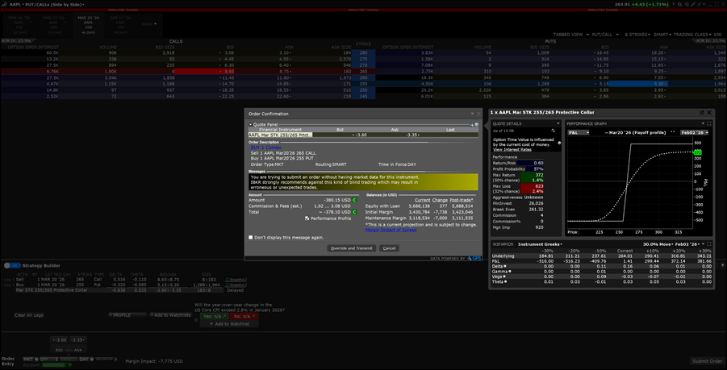
Task: Select the MAR 06 '26 expiry tab
Action: tap(19, 25)
